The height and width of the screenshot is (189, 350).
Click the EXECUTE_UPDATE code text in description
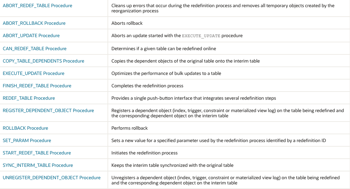(201, 36)
